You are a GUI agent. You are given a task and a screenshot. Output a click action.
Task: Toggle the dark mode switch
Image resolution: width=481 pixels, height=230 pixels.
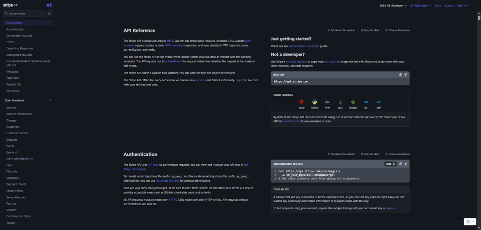50,5
